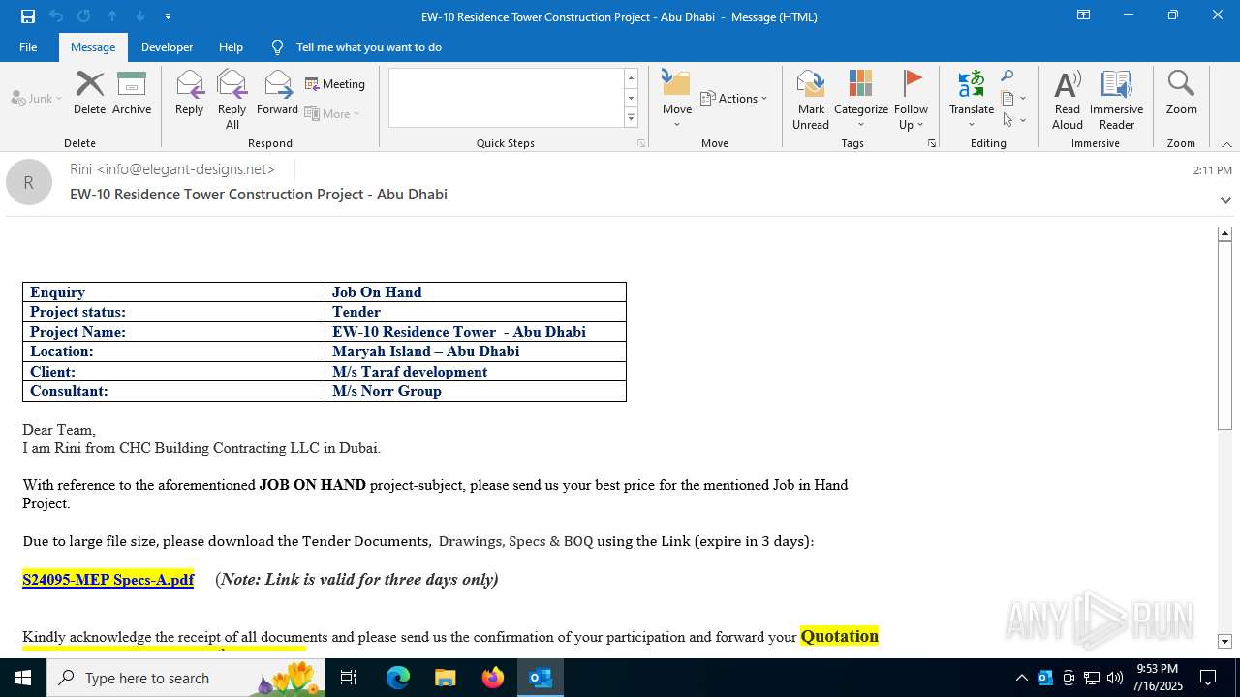This screenshot has height=697, width=1240.
Task: Start Read Aloud
Action: point(1068,99)
